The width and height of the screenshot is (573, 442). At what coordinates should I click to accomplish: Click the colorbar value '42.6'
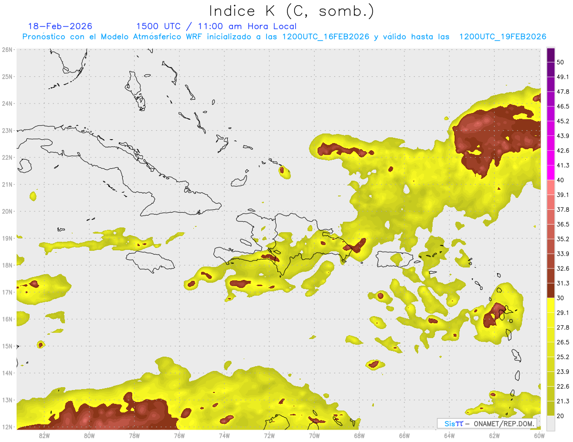pyautogui.click(x=562, y=151)
